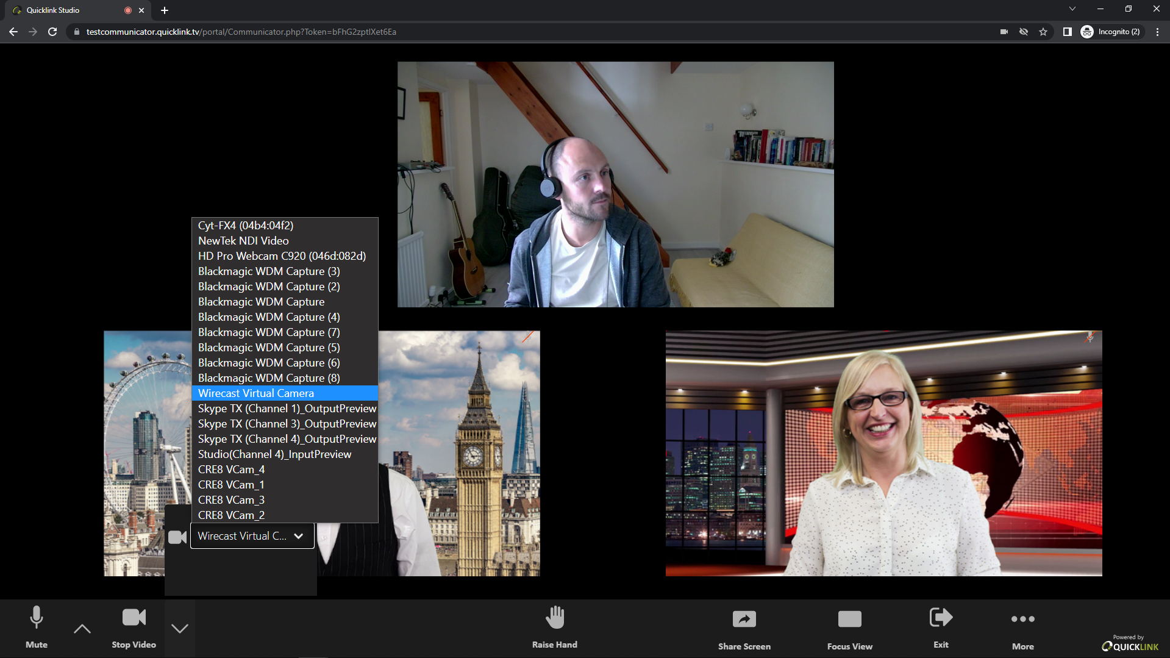Open the tab search dropdown
The image size is (1170, 658).
1072,9
